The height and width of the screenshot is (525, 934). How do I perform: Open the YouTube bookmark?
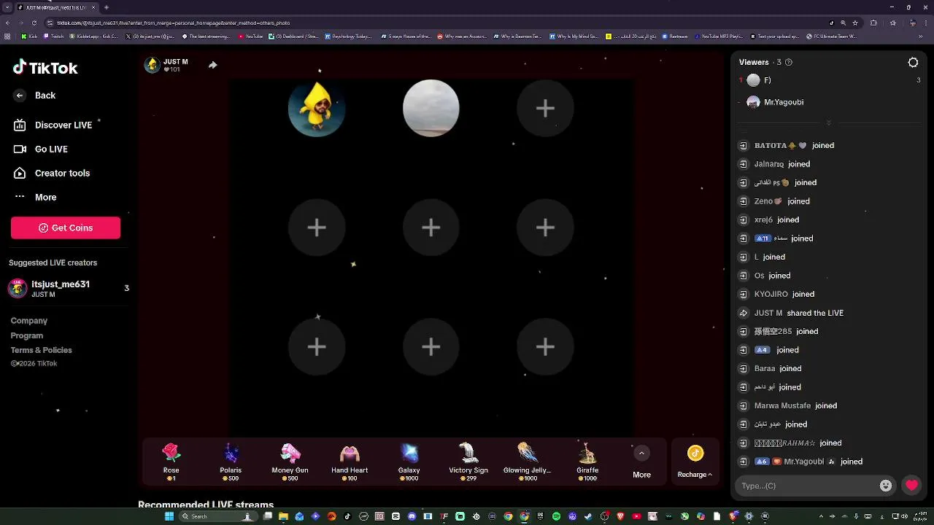(250, 36)
